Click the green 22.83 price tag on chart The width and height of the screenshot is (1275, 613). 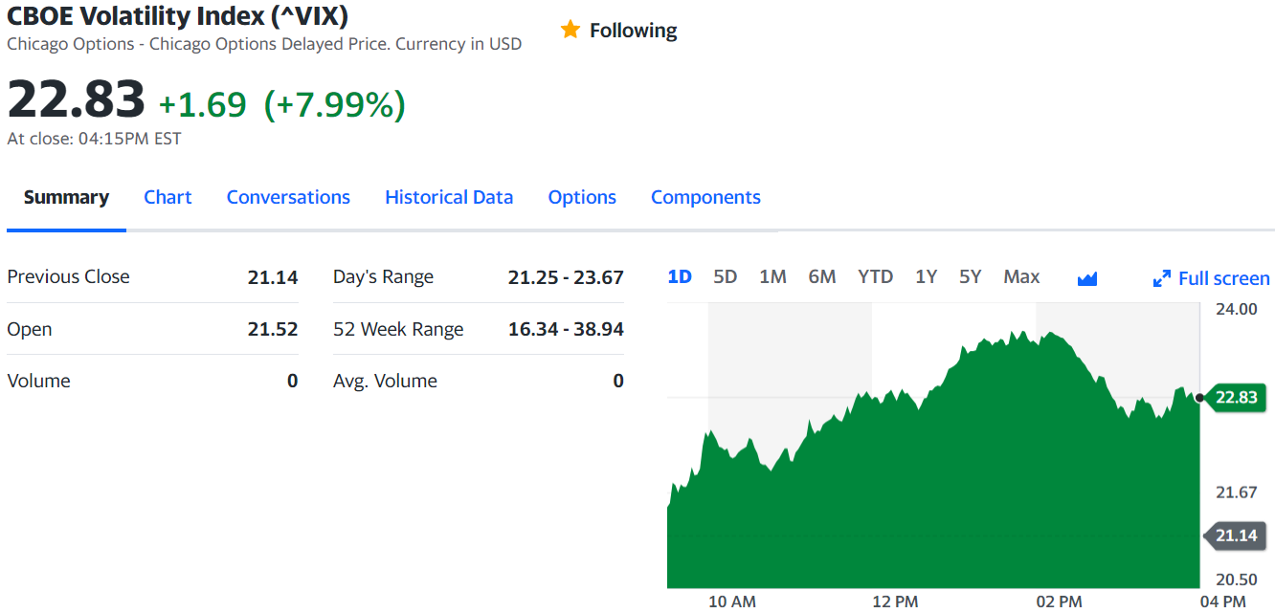pyautogui.click(x=1236, y=397)
